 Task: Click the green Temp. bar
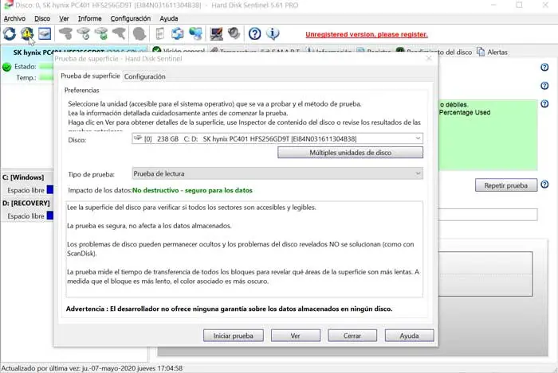(x=46, y=77)
